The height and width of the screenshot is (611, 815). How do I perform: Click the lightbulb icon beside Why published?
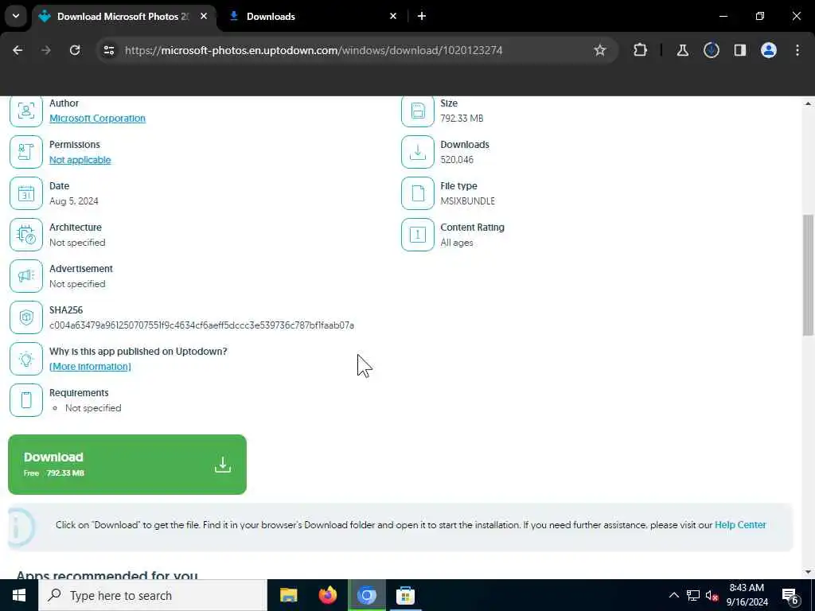26,359
